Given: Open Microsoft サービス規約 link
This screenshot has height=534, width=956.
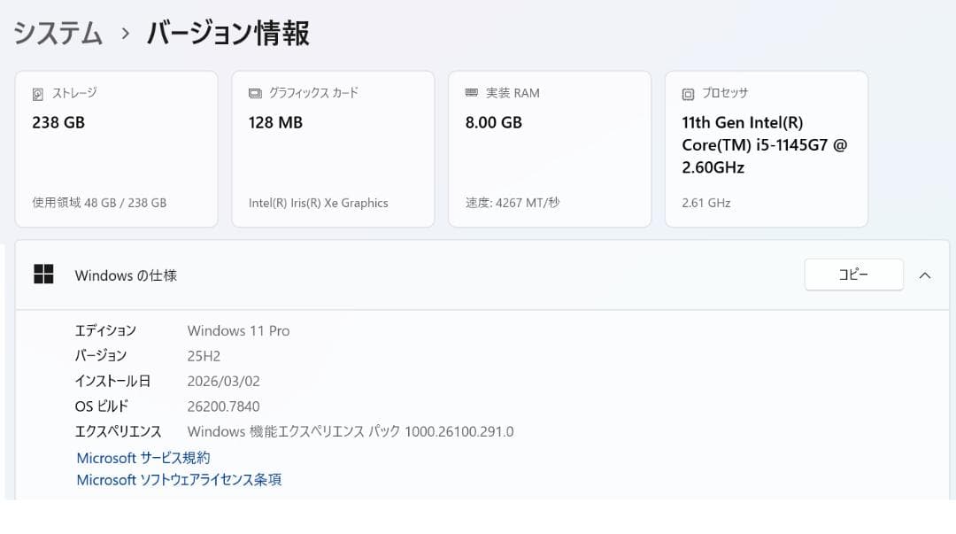Looking at the screenshot, I should click(x=143, y=458).
